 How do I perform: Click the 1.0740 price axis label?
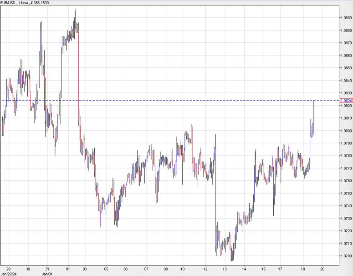coord(346,206)
